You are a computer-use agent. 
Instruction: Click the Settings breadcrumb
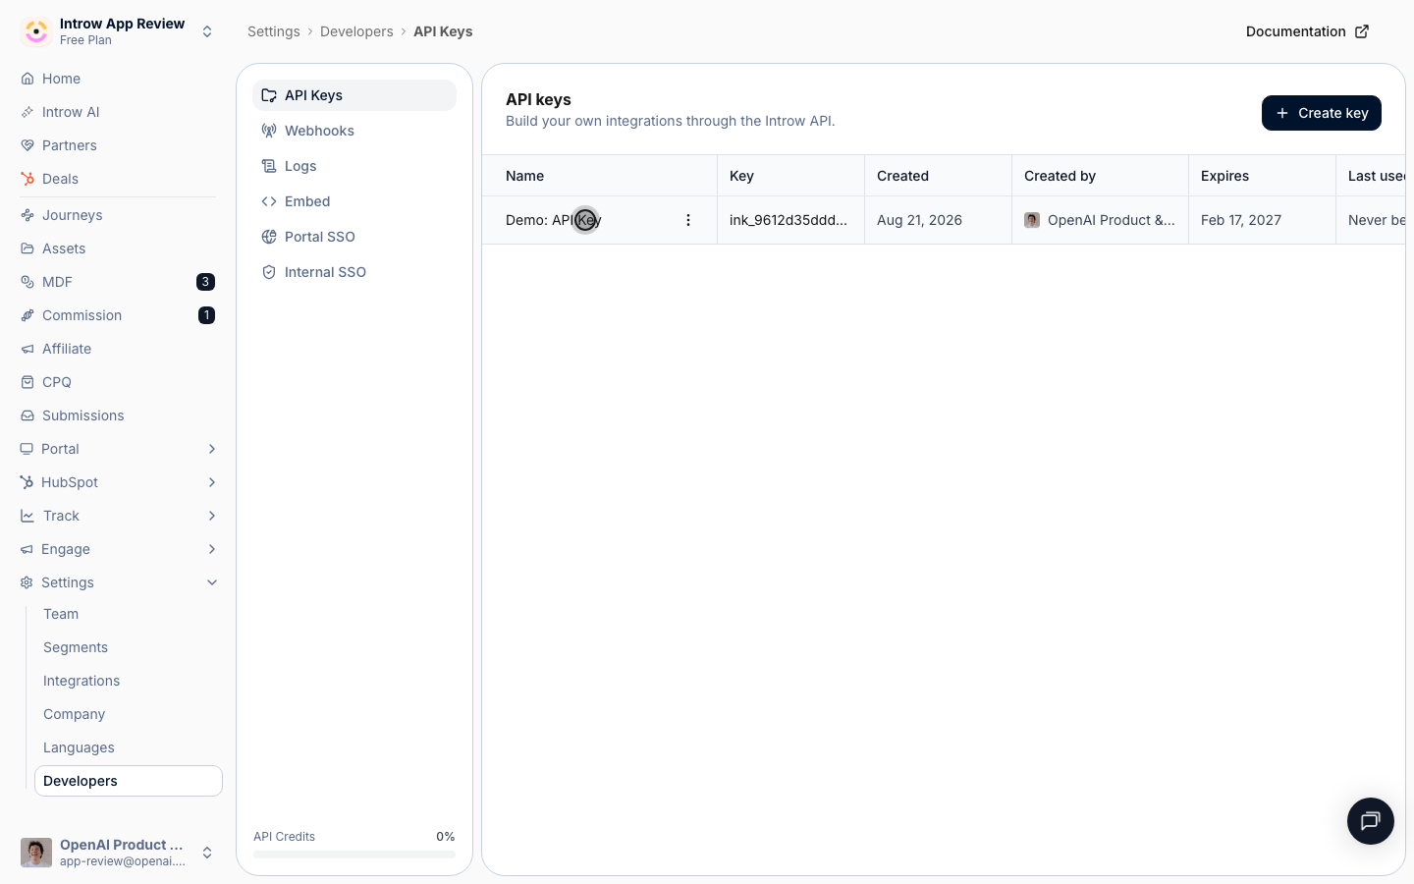point(274,31)
